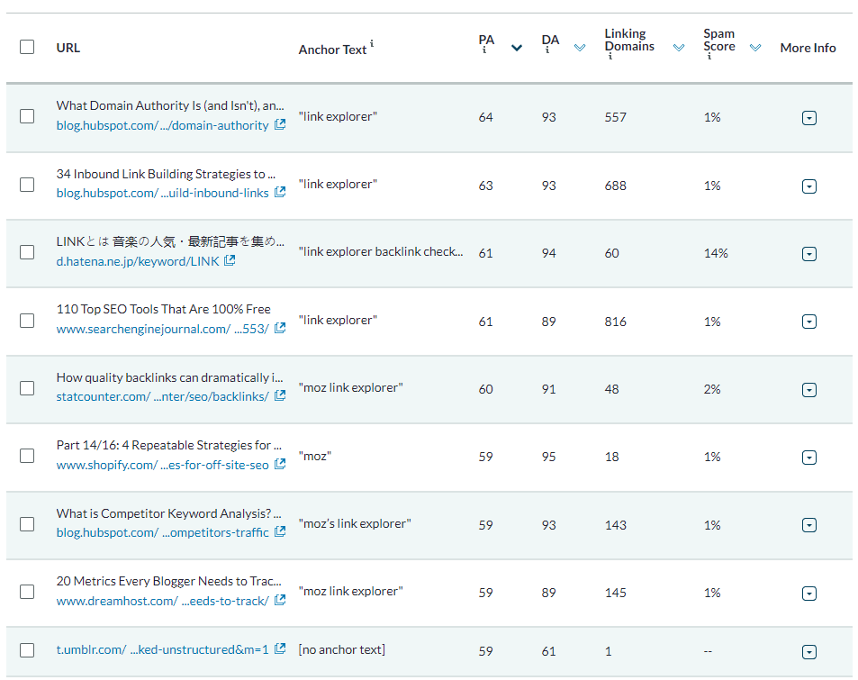Check the 110 Top SEO Tools row
Viewport: 858px width, 680px height.
click(26, 320)
